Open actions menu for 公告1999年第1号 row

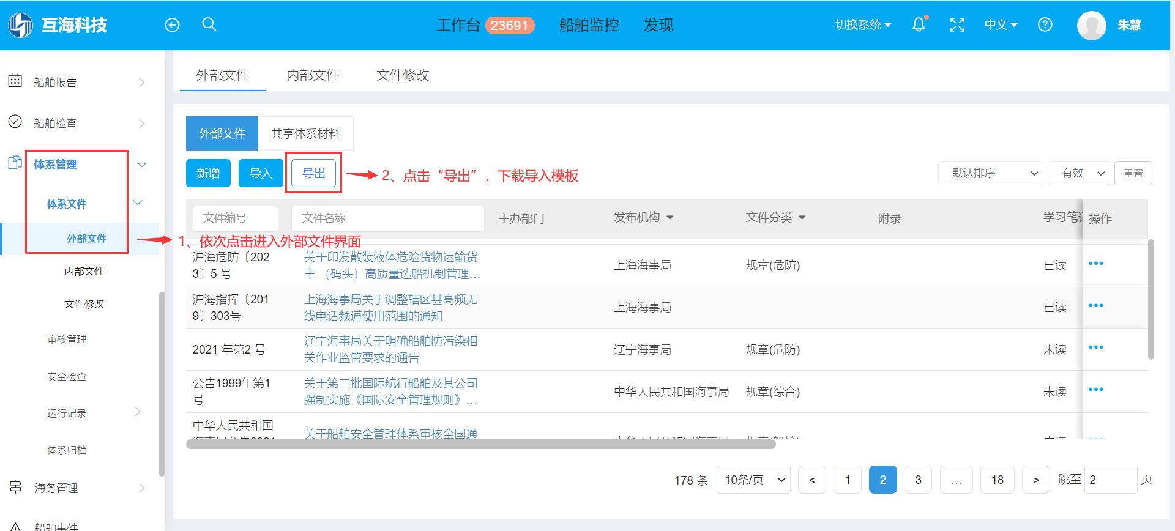(x=1096, y=390)
